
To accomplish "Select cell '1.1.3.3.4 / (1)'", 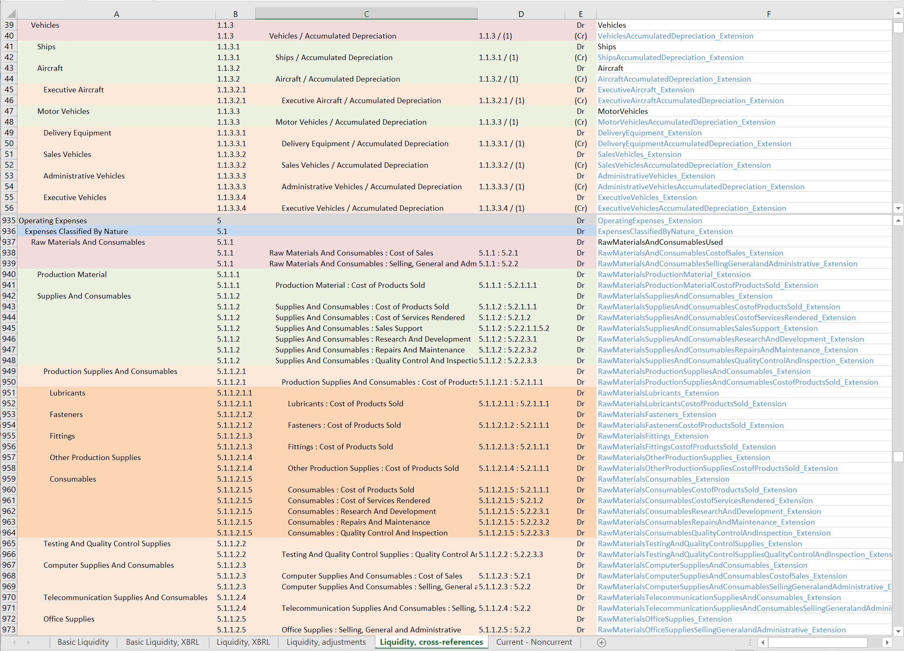I will click(x=521, y=208).
